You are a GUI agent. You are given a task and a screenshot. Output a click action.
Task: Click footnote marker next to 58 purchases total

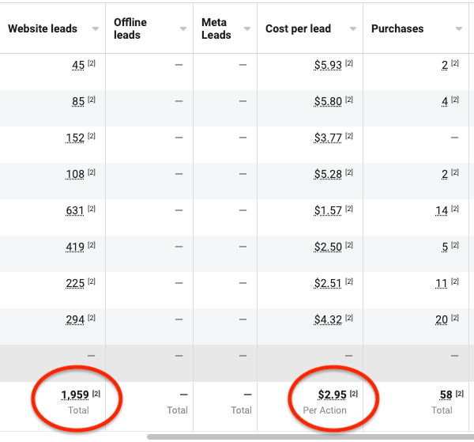tap(460, 394)
